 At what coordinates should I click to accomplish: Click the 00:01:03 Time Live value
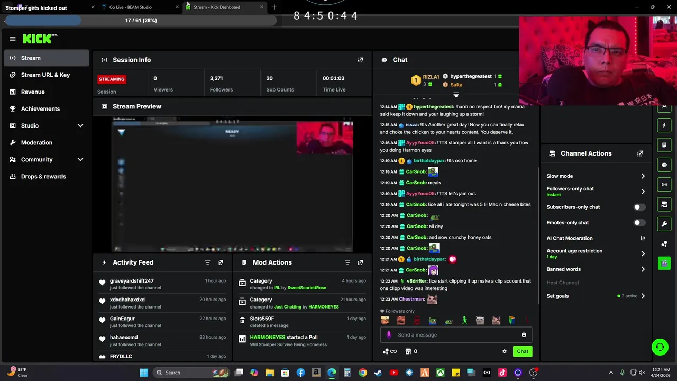point(334,78)
